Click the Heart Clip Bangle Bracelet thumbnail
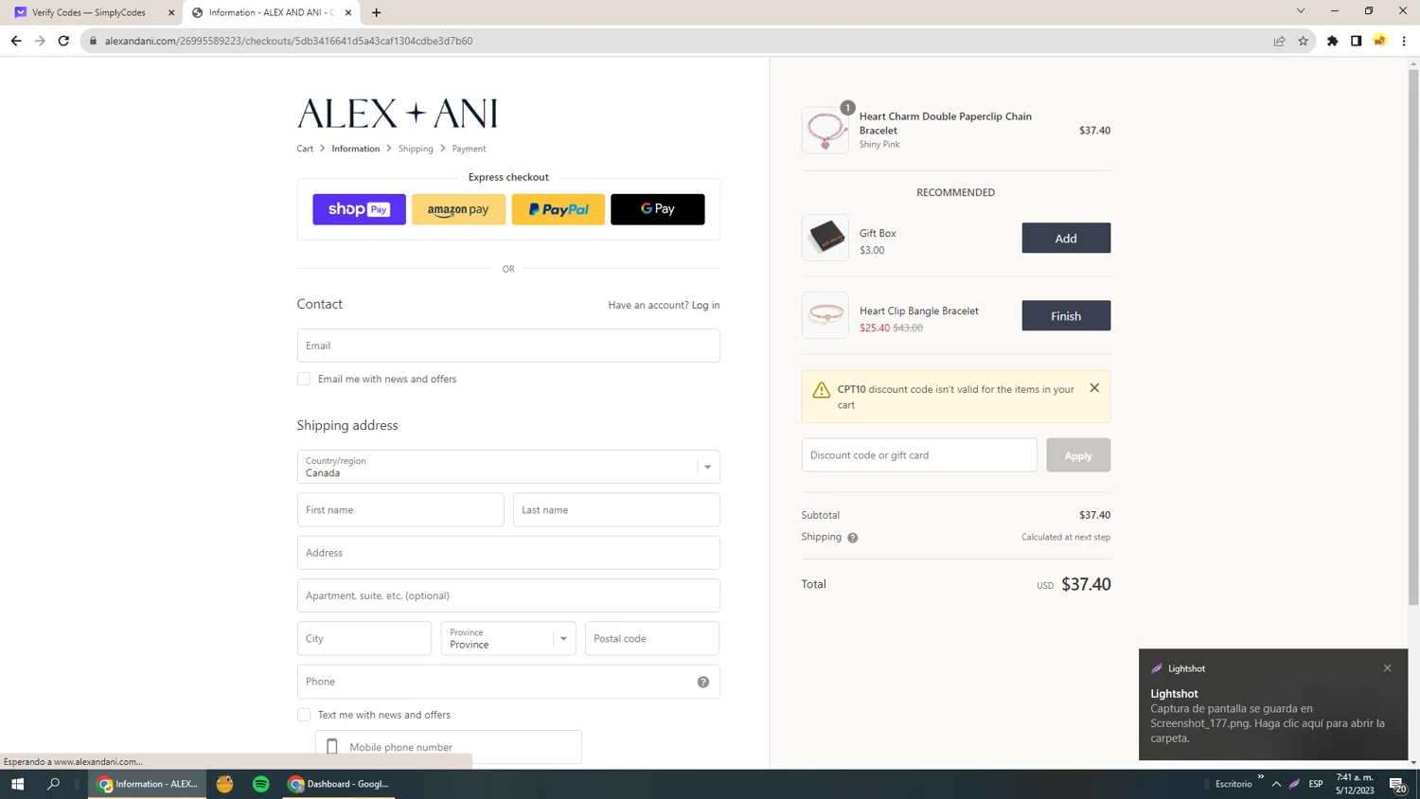Screen dimensions: 1420x799 (825, 315)
